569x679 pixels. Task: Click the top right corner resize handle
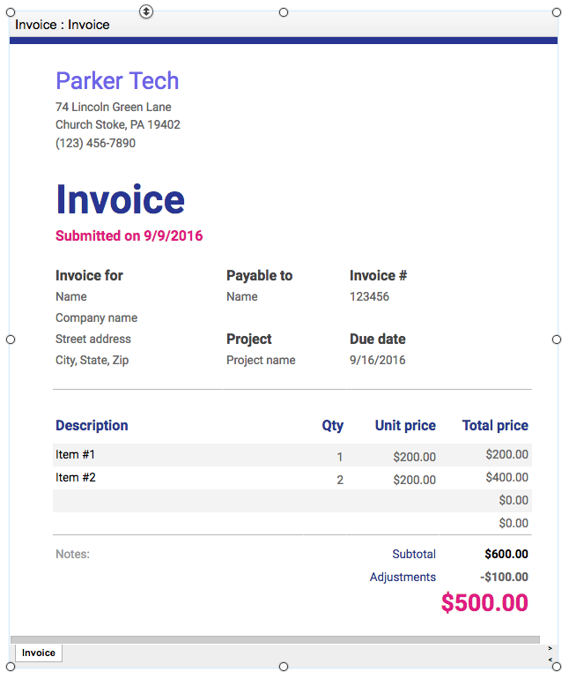[x=557, y=12]
